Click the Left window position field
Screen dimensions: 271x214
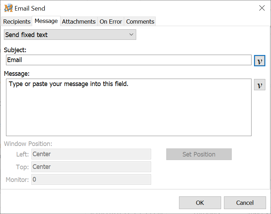pos(91,154)
